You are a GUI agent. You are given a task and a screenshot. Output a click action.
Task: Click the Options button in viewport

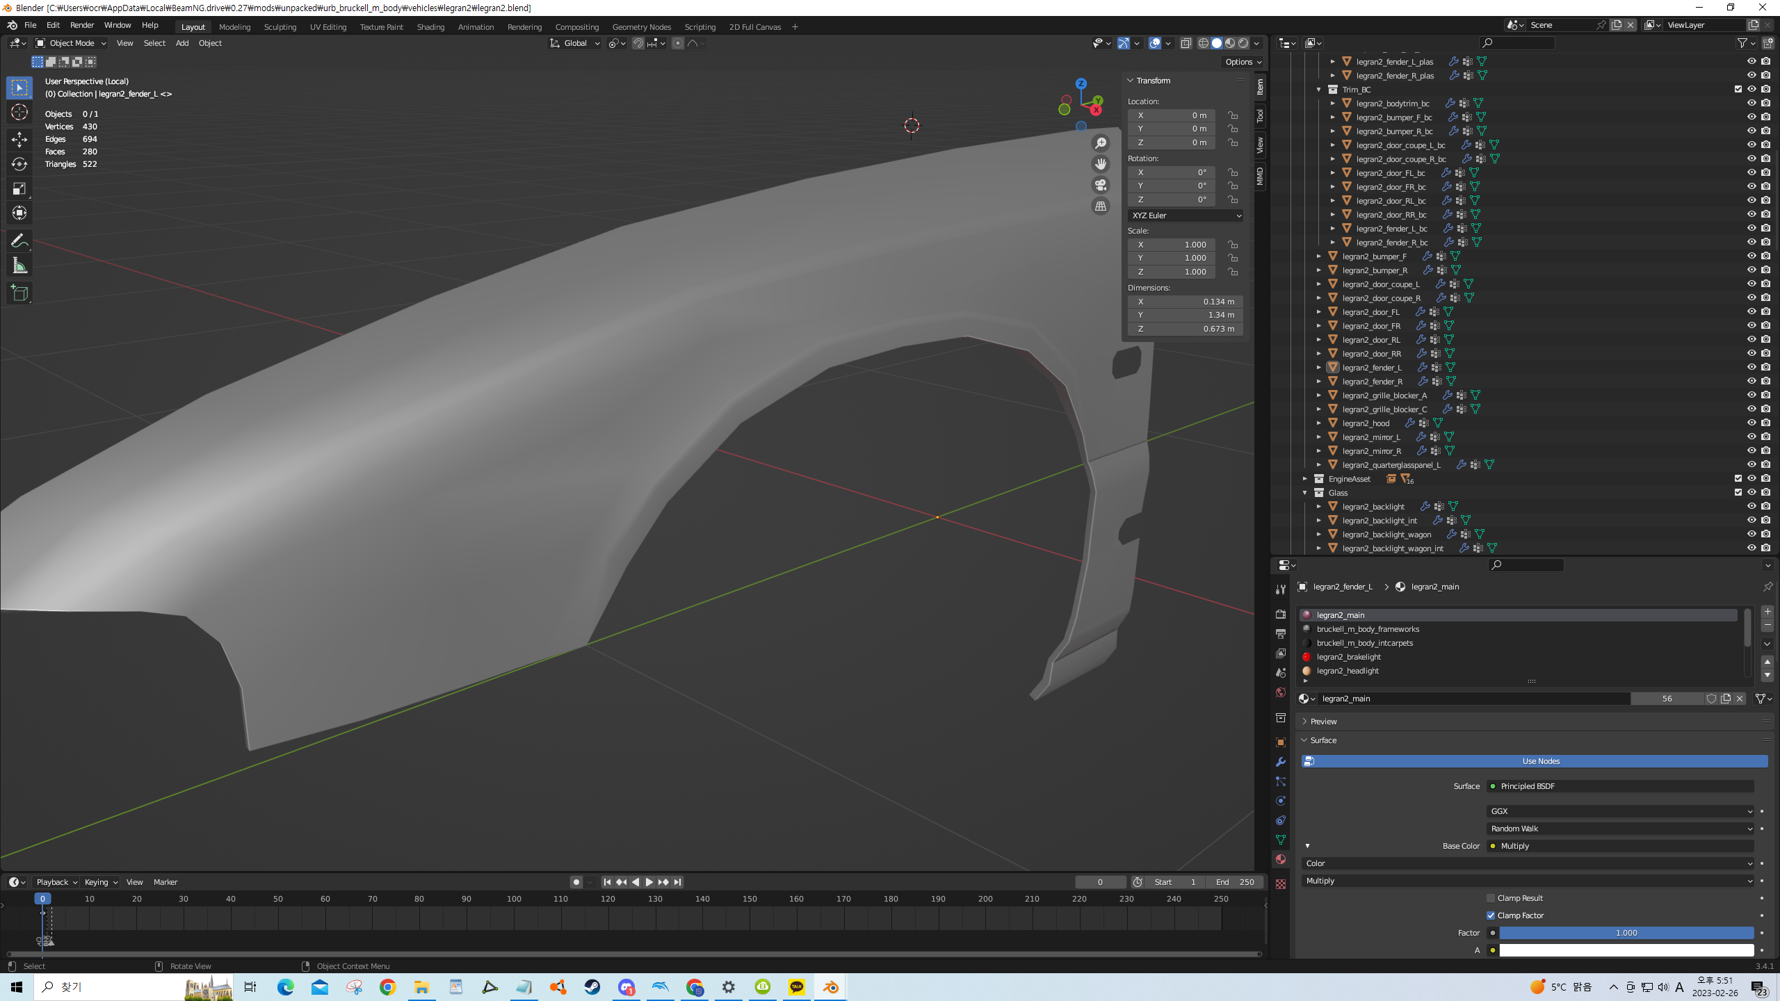[1243, 62]
